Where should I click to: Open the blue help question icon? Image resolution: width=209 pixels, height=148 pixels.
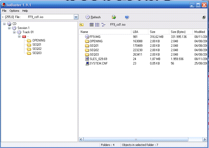[127, 17]
